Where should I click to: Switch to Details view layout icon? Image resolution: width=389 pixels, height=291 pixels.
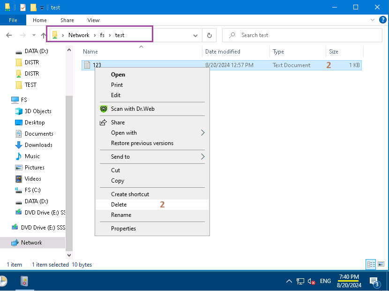click(371, 264)
